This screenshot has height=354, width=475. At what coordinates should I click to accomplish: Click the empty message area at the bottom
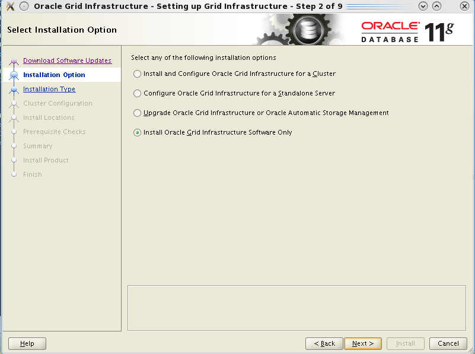click(x=297, y=308)
